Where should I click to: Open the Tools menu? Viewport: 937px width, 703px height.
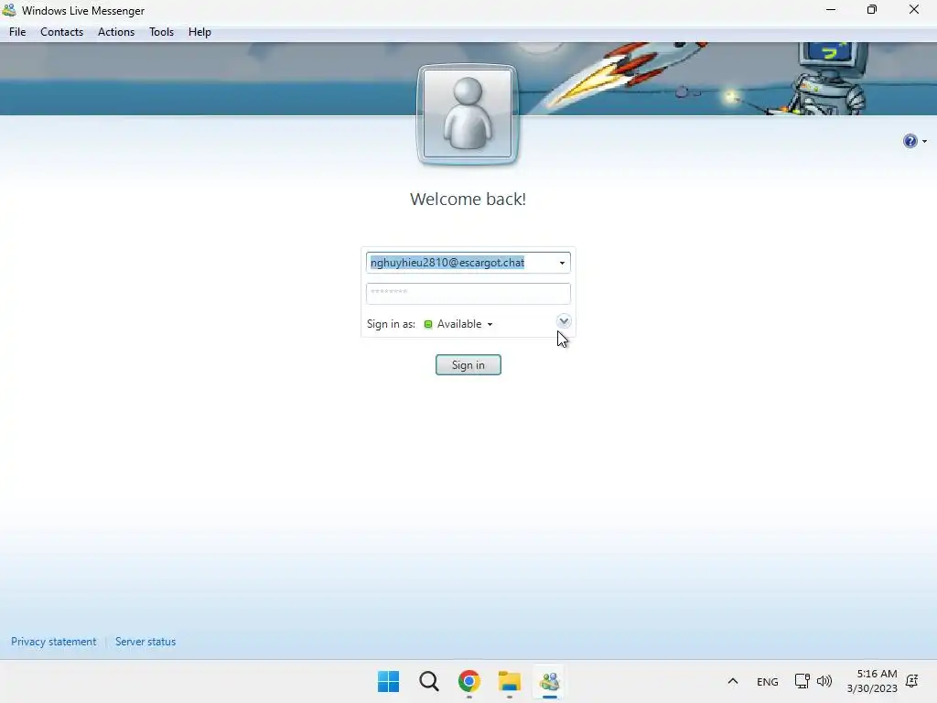pos(161,32)
